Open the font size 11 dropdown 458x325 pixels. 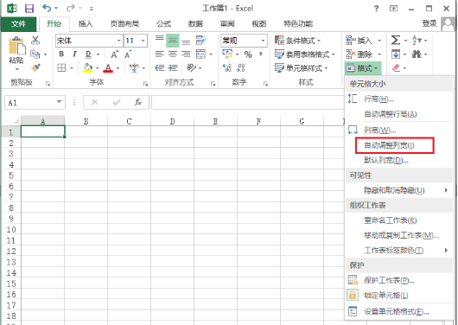click(143, 41)
